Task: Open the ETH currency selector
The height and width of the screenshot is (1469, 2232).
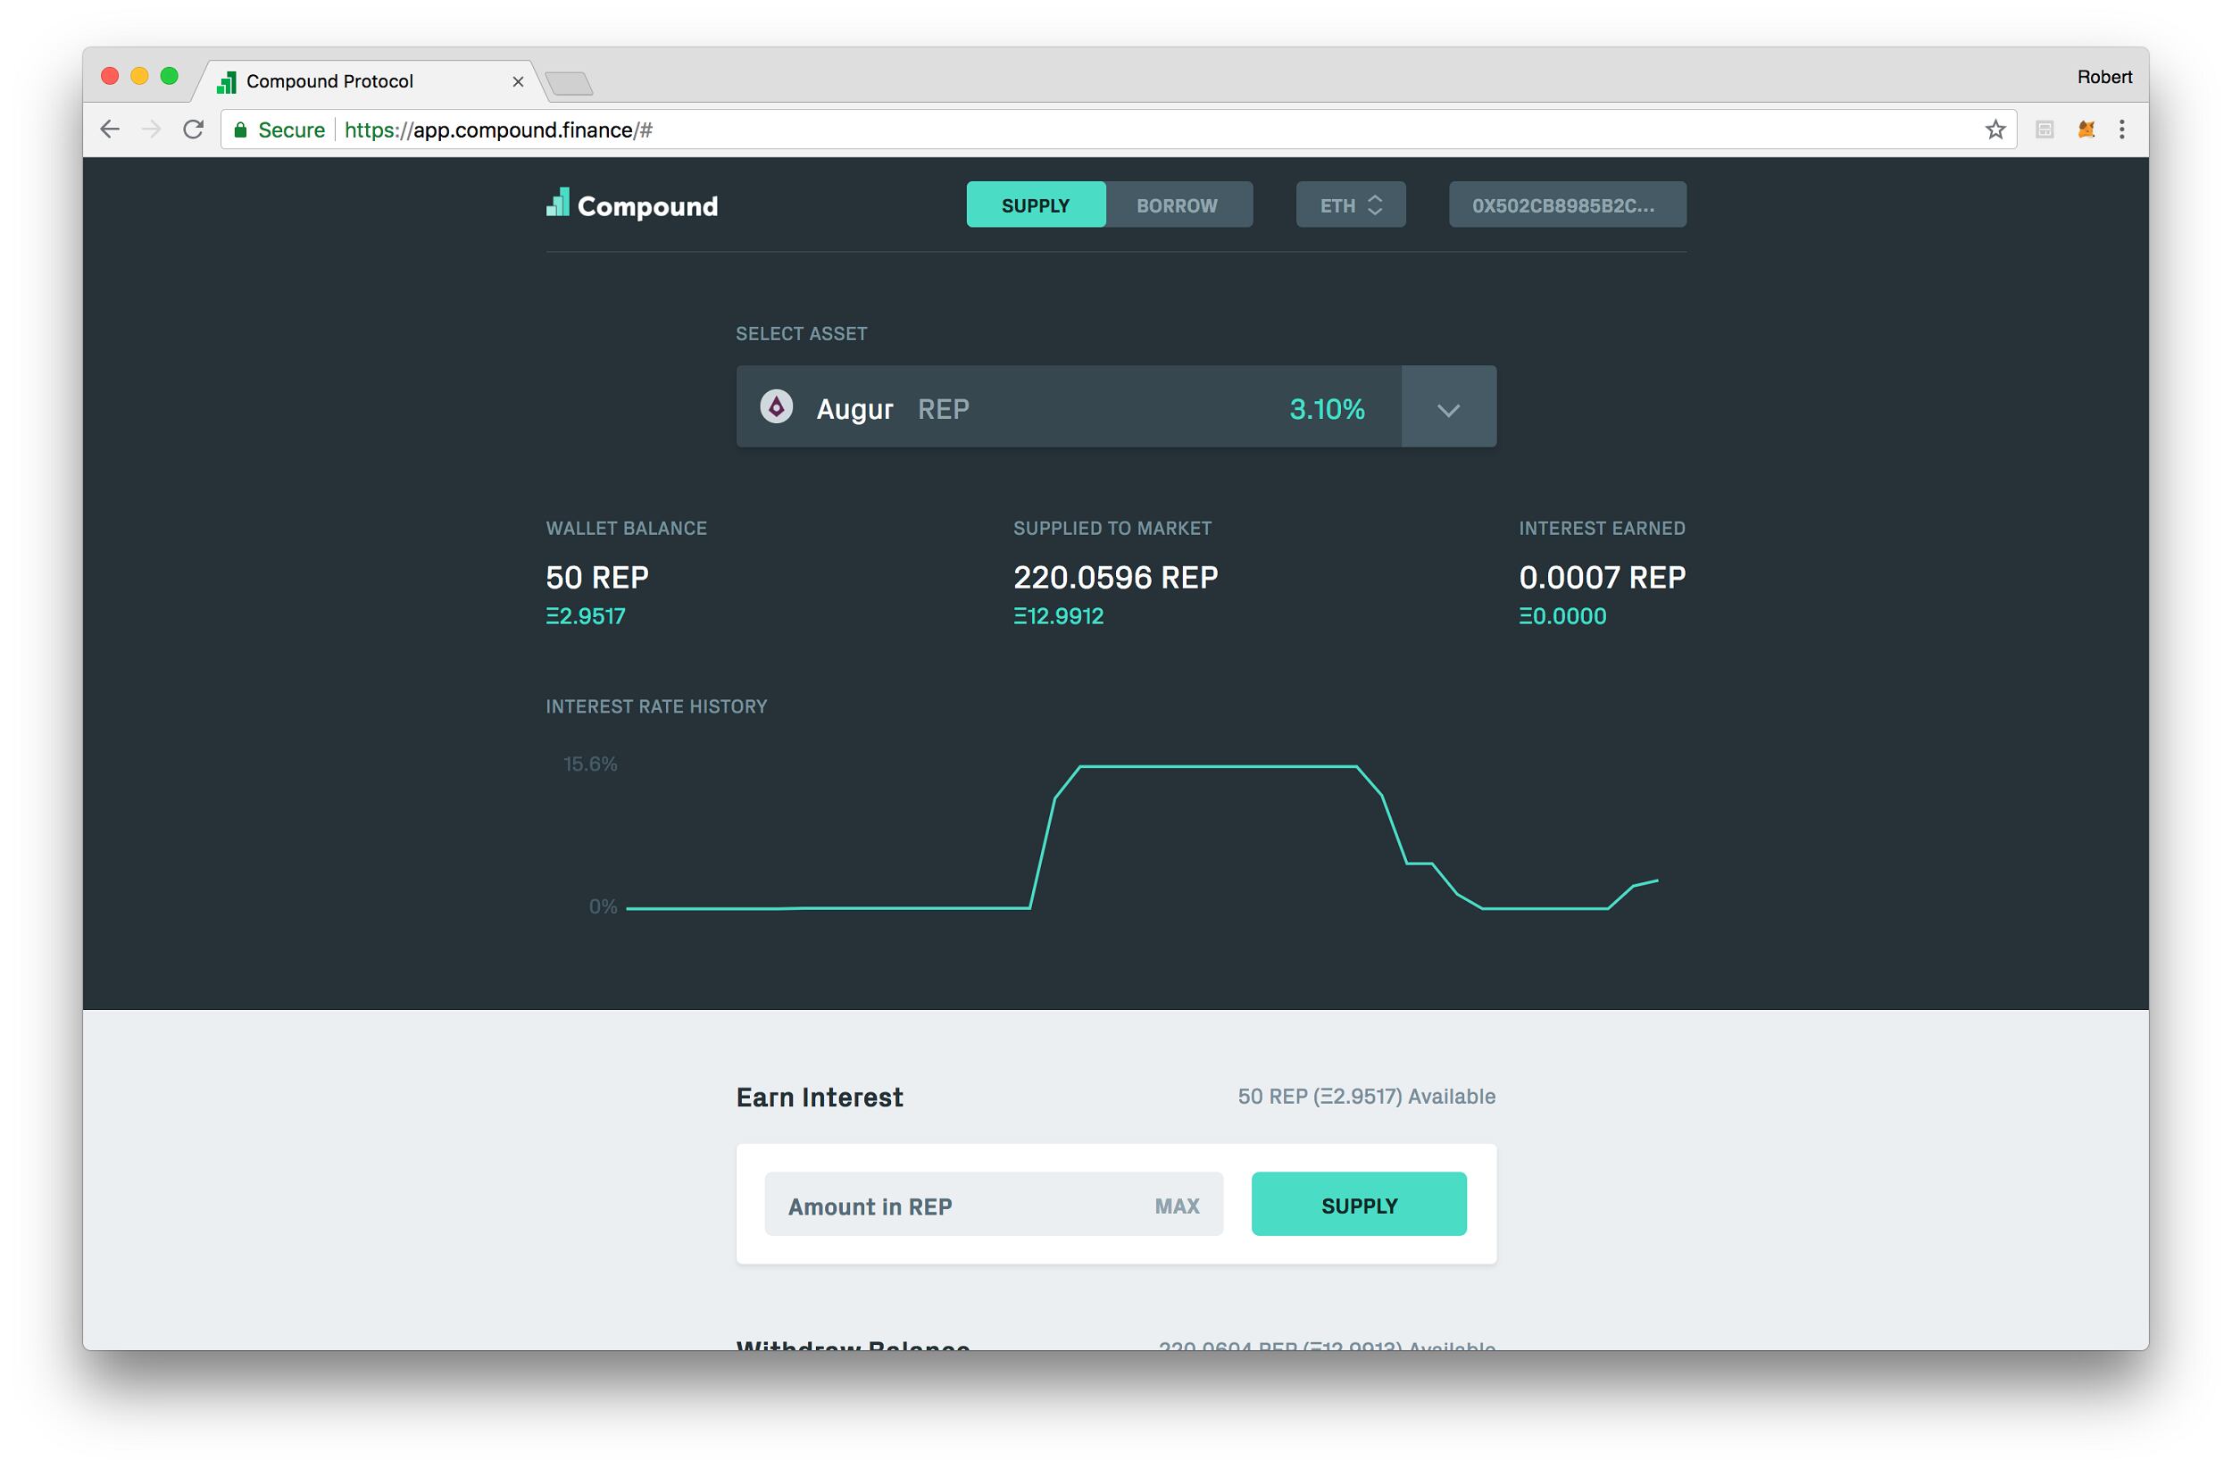Action: [1350, 204]
